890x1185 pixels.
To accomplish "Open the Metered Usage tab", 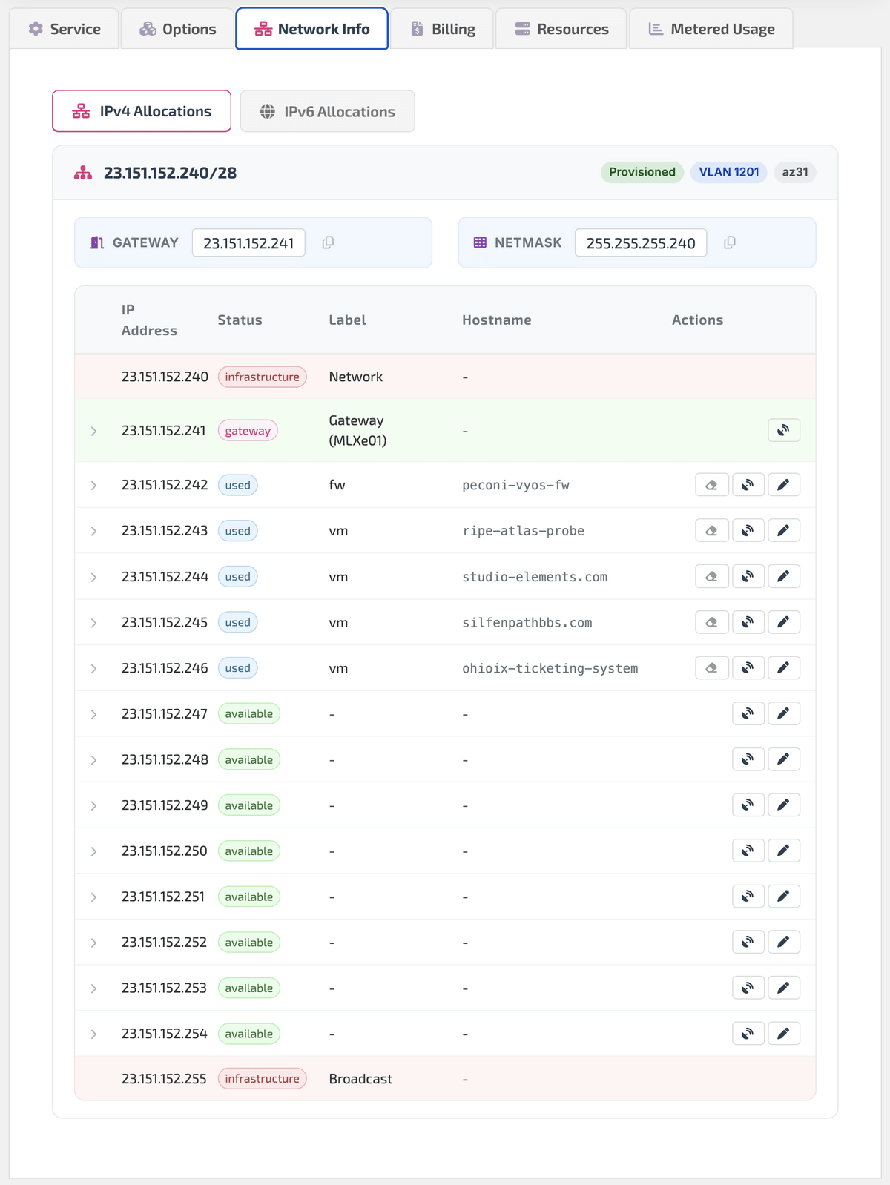I will (711, 29).
